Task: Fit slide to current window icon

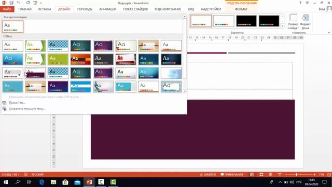Action: (329, 175)
